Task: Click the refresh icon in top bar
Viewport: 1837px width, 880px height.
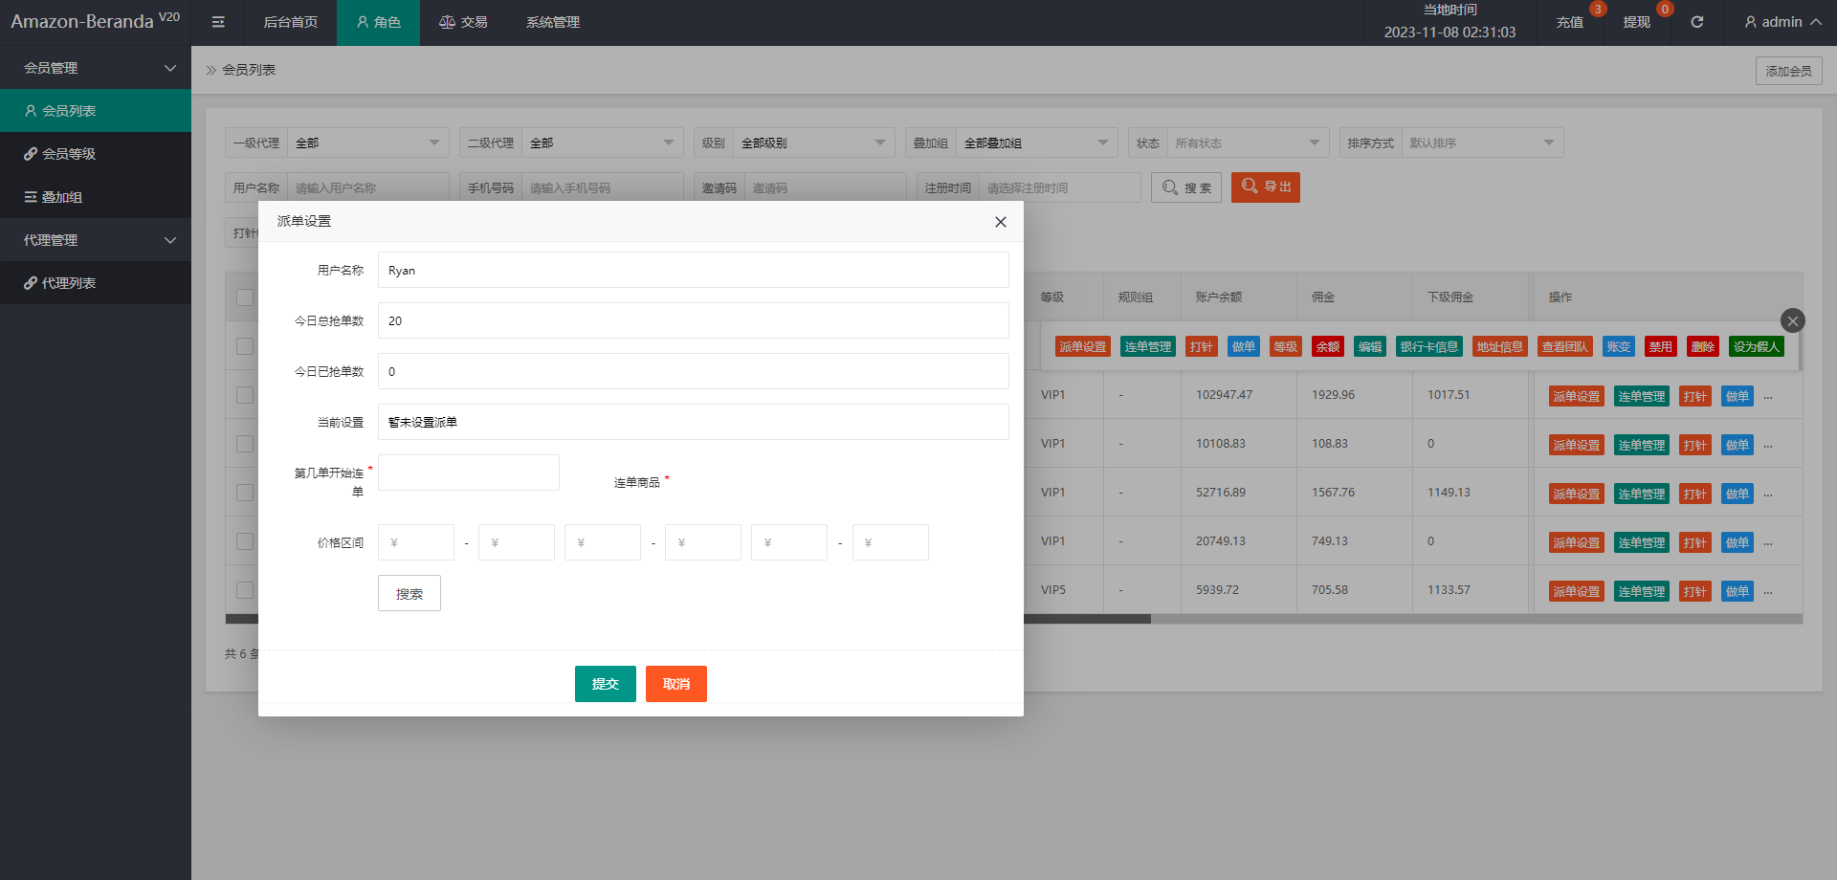Action: point(1697,22)
